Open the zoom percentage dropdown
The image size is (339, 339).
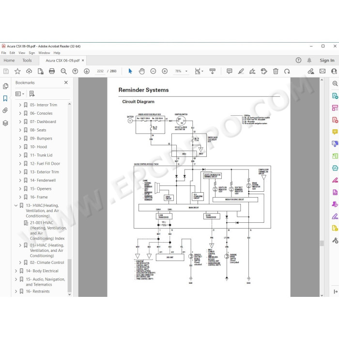186,71
